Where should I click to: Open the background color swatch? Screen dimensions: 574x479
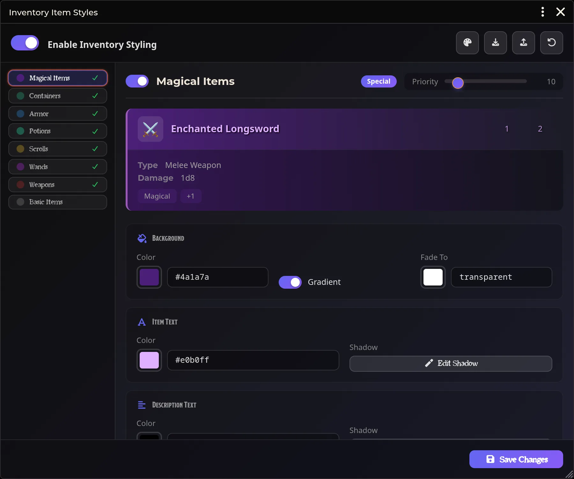click(x=149, y=277)
